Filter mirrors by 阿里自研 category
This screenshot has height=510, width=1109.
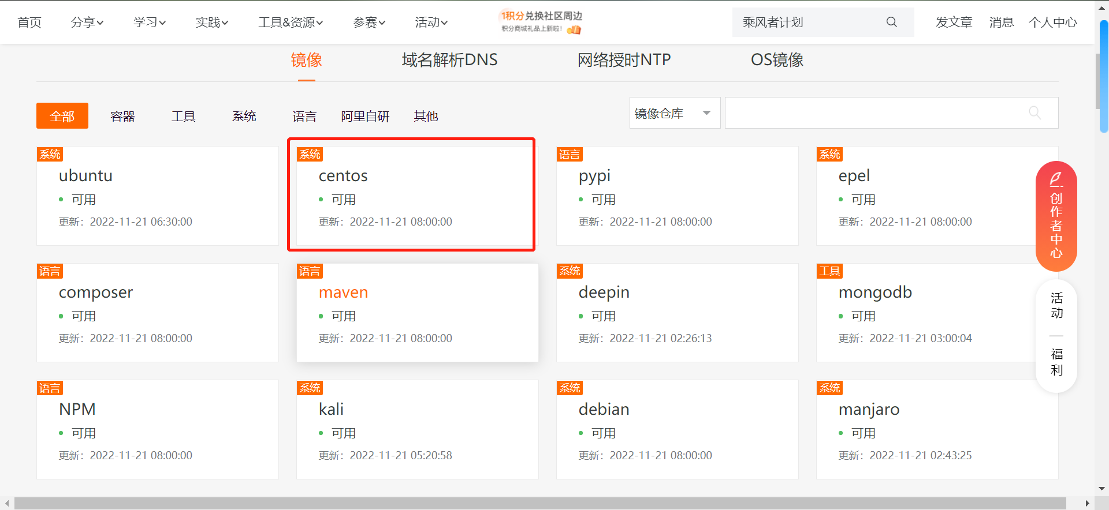pyautogui.click(x=365, y=116)
